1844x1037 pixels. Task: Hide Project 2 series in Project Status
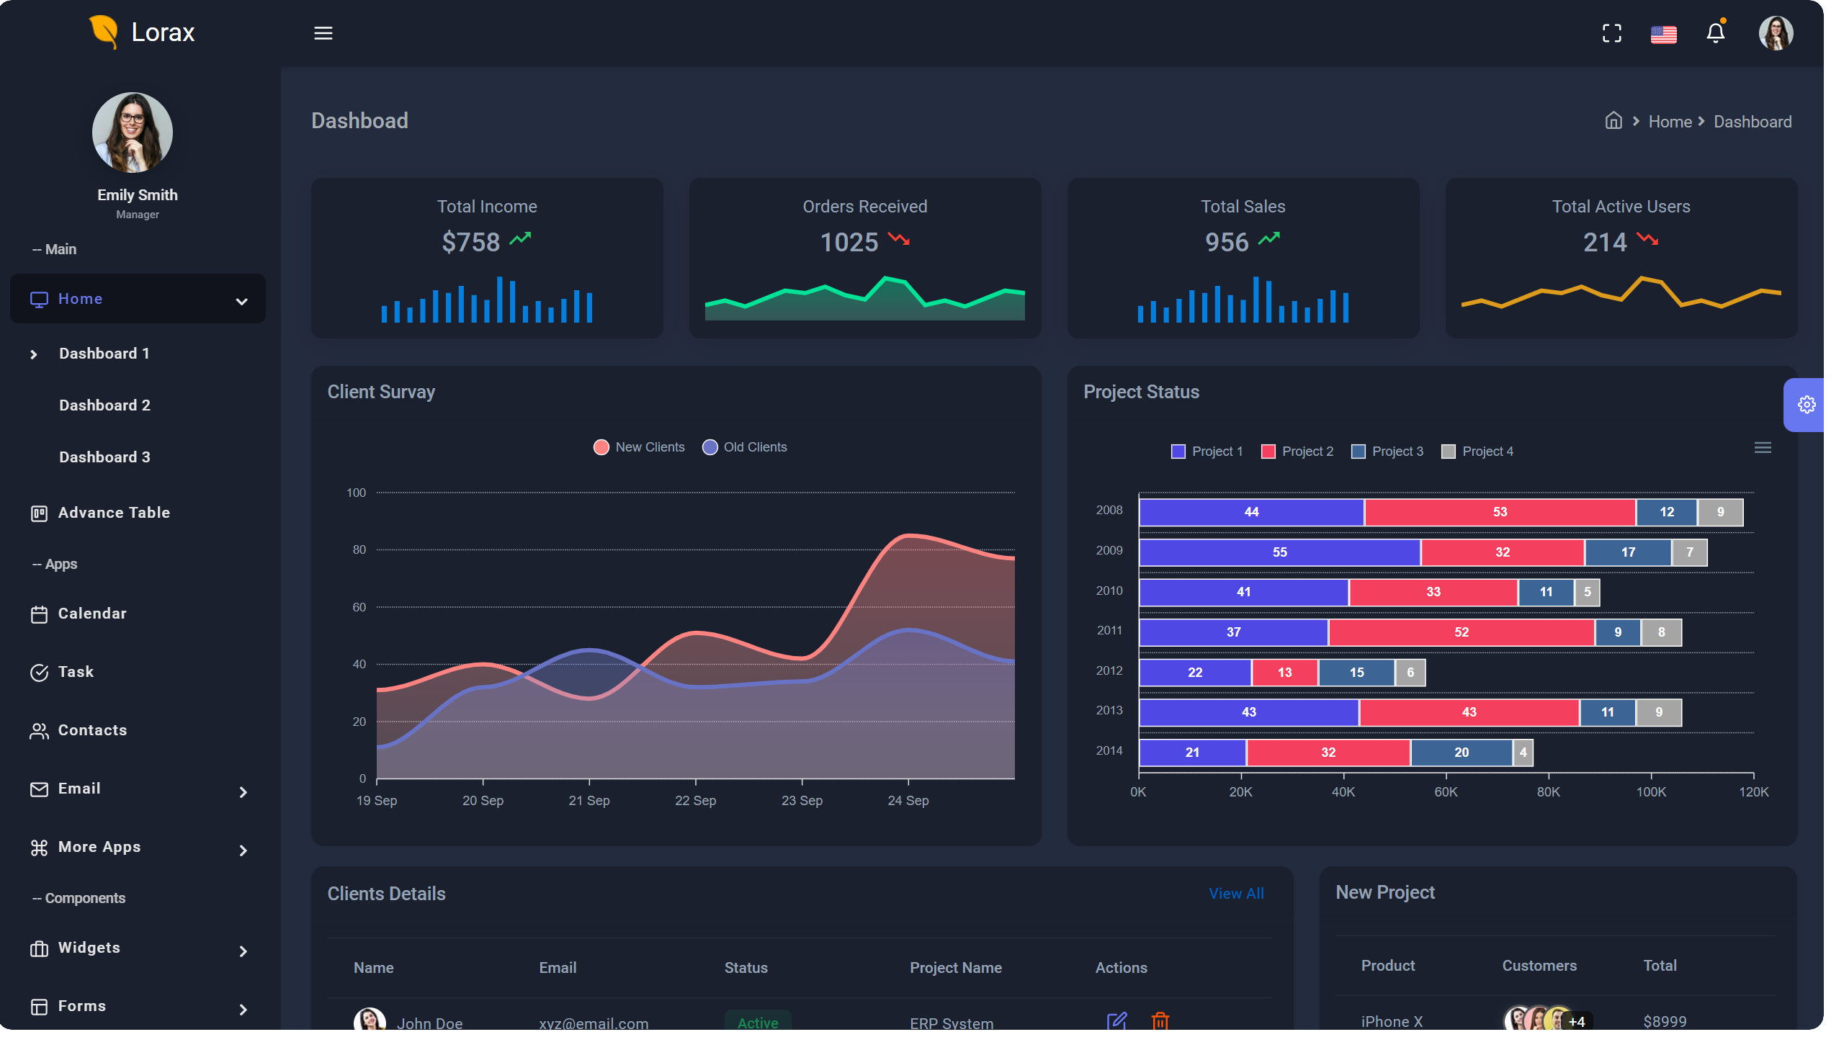(1297, 451)
